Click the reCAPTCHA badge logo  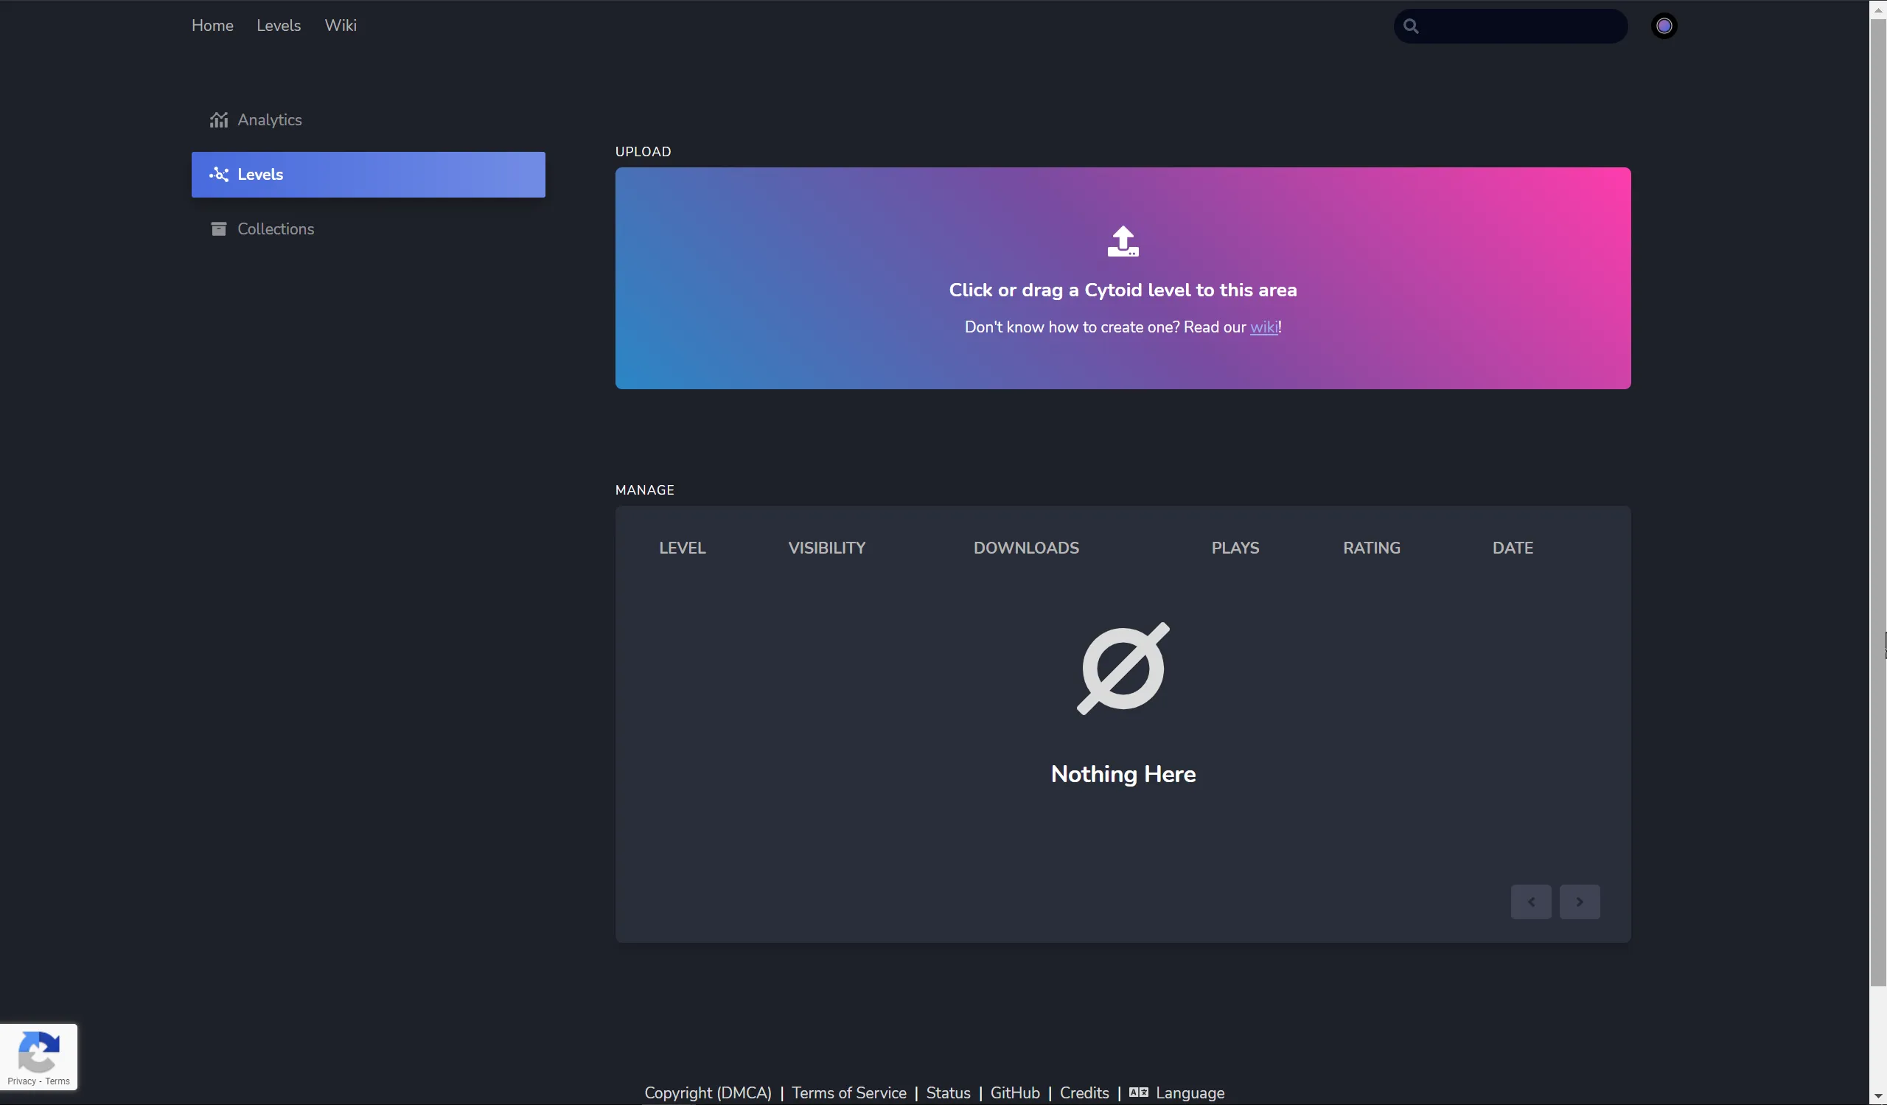38,1051
